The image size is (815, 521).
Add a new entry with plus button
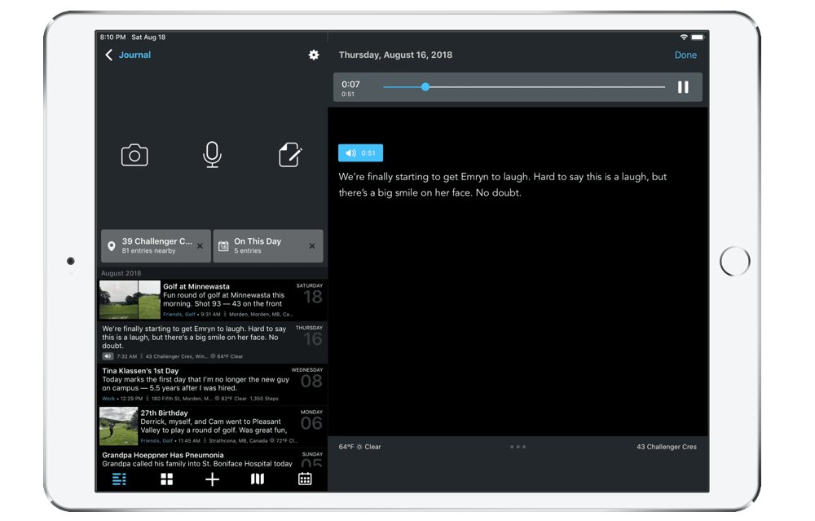click(x=212, y=479)
